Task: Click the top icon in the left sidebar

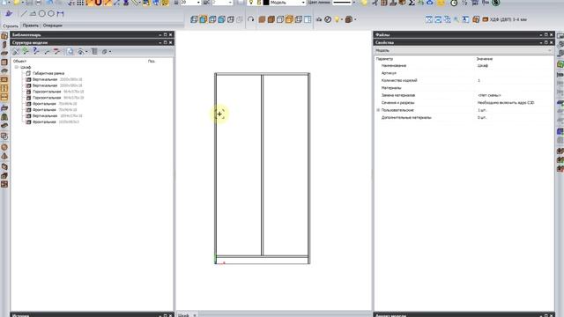Action: [x=4, y=36]
